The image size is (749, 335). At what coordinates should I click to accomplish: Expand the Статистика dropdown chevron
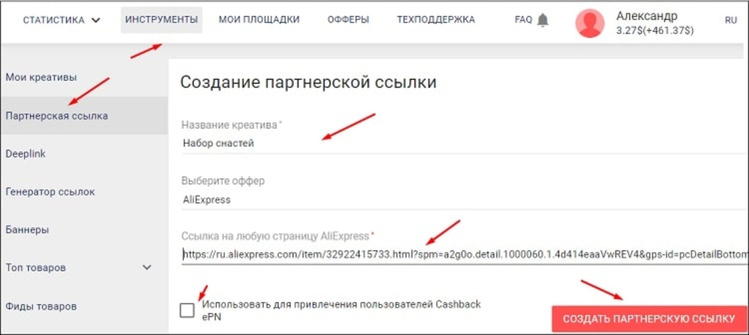(x=96, y=20)
